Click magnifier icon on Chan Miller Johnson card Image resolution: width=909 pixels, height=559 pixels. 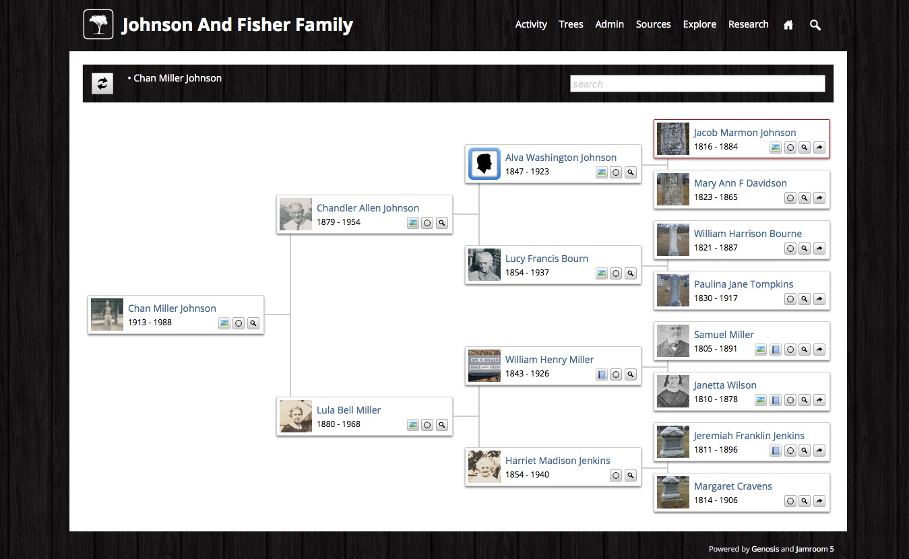(x=253, y=323)
